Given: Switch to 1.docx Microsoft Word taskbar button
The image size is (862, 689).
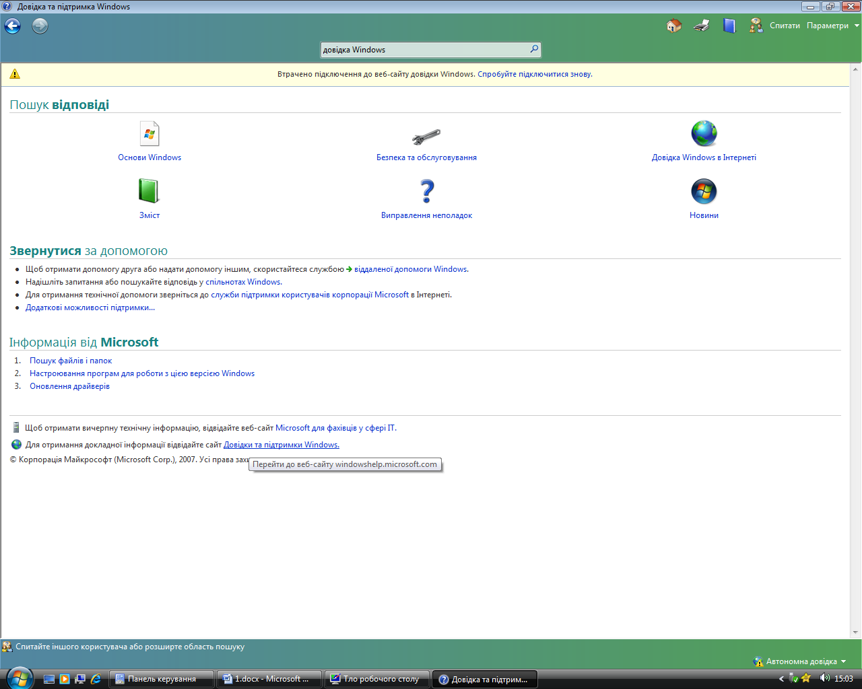Looking at the screenshot, I should pos(269,679).
